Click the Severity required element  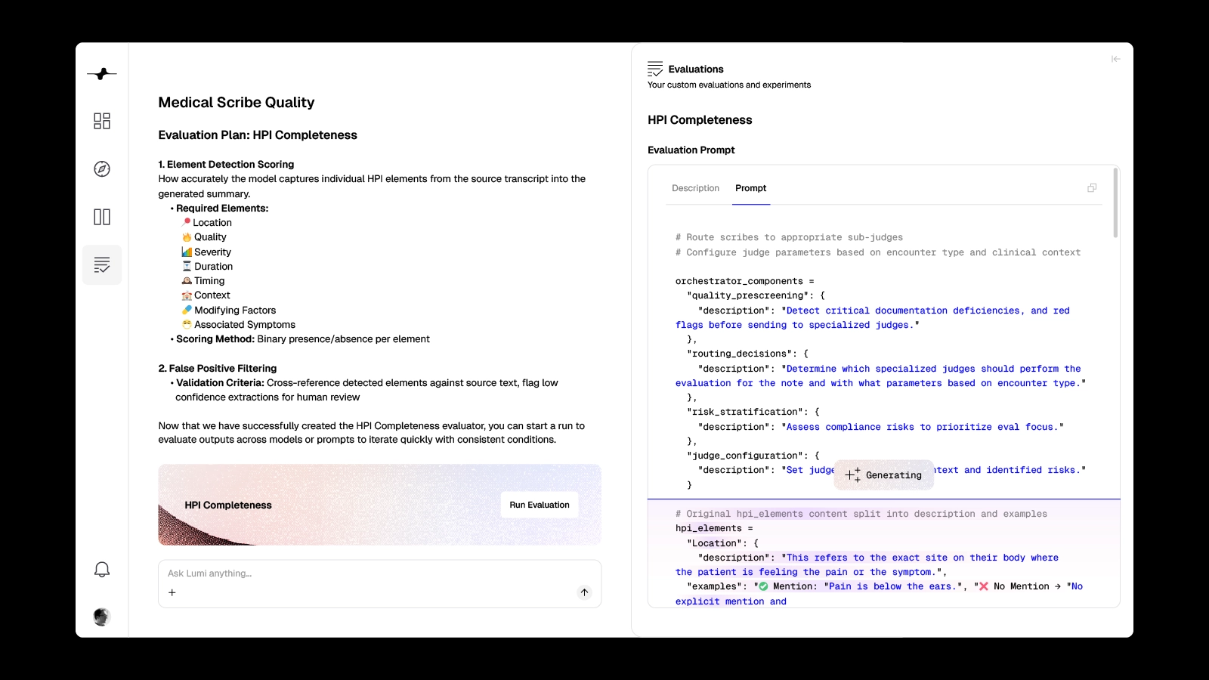tap(206, 252)
